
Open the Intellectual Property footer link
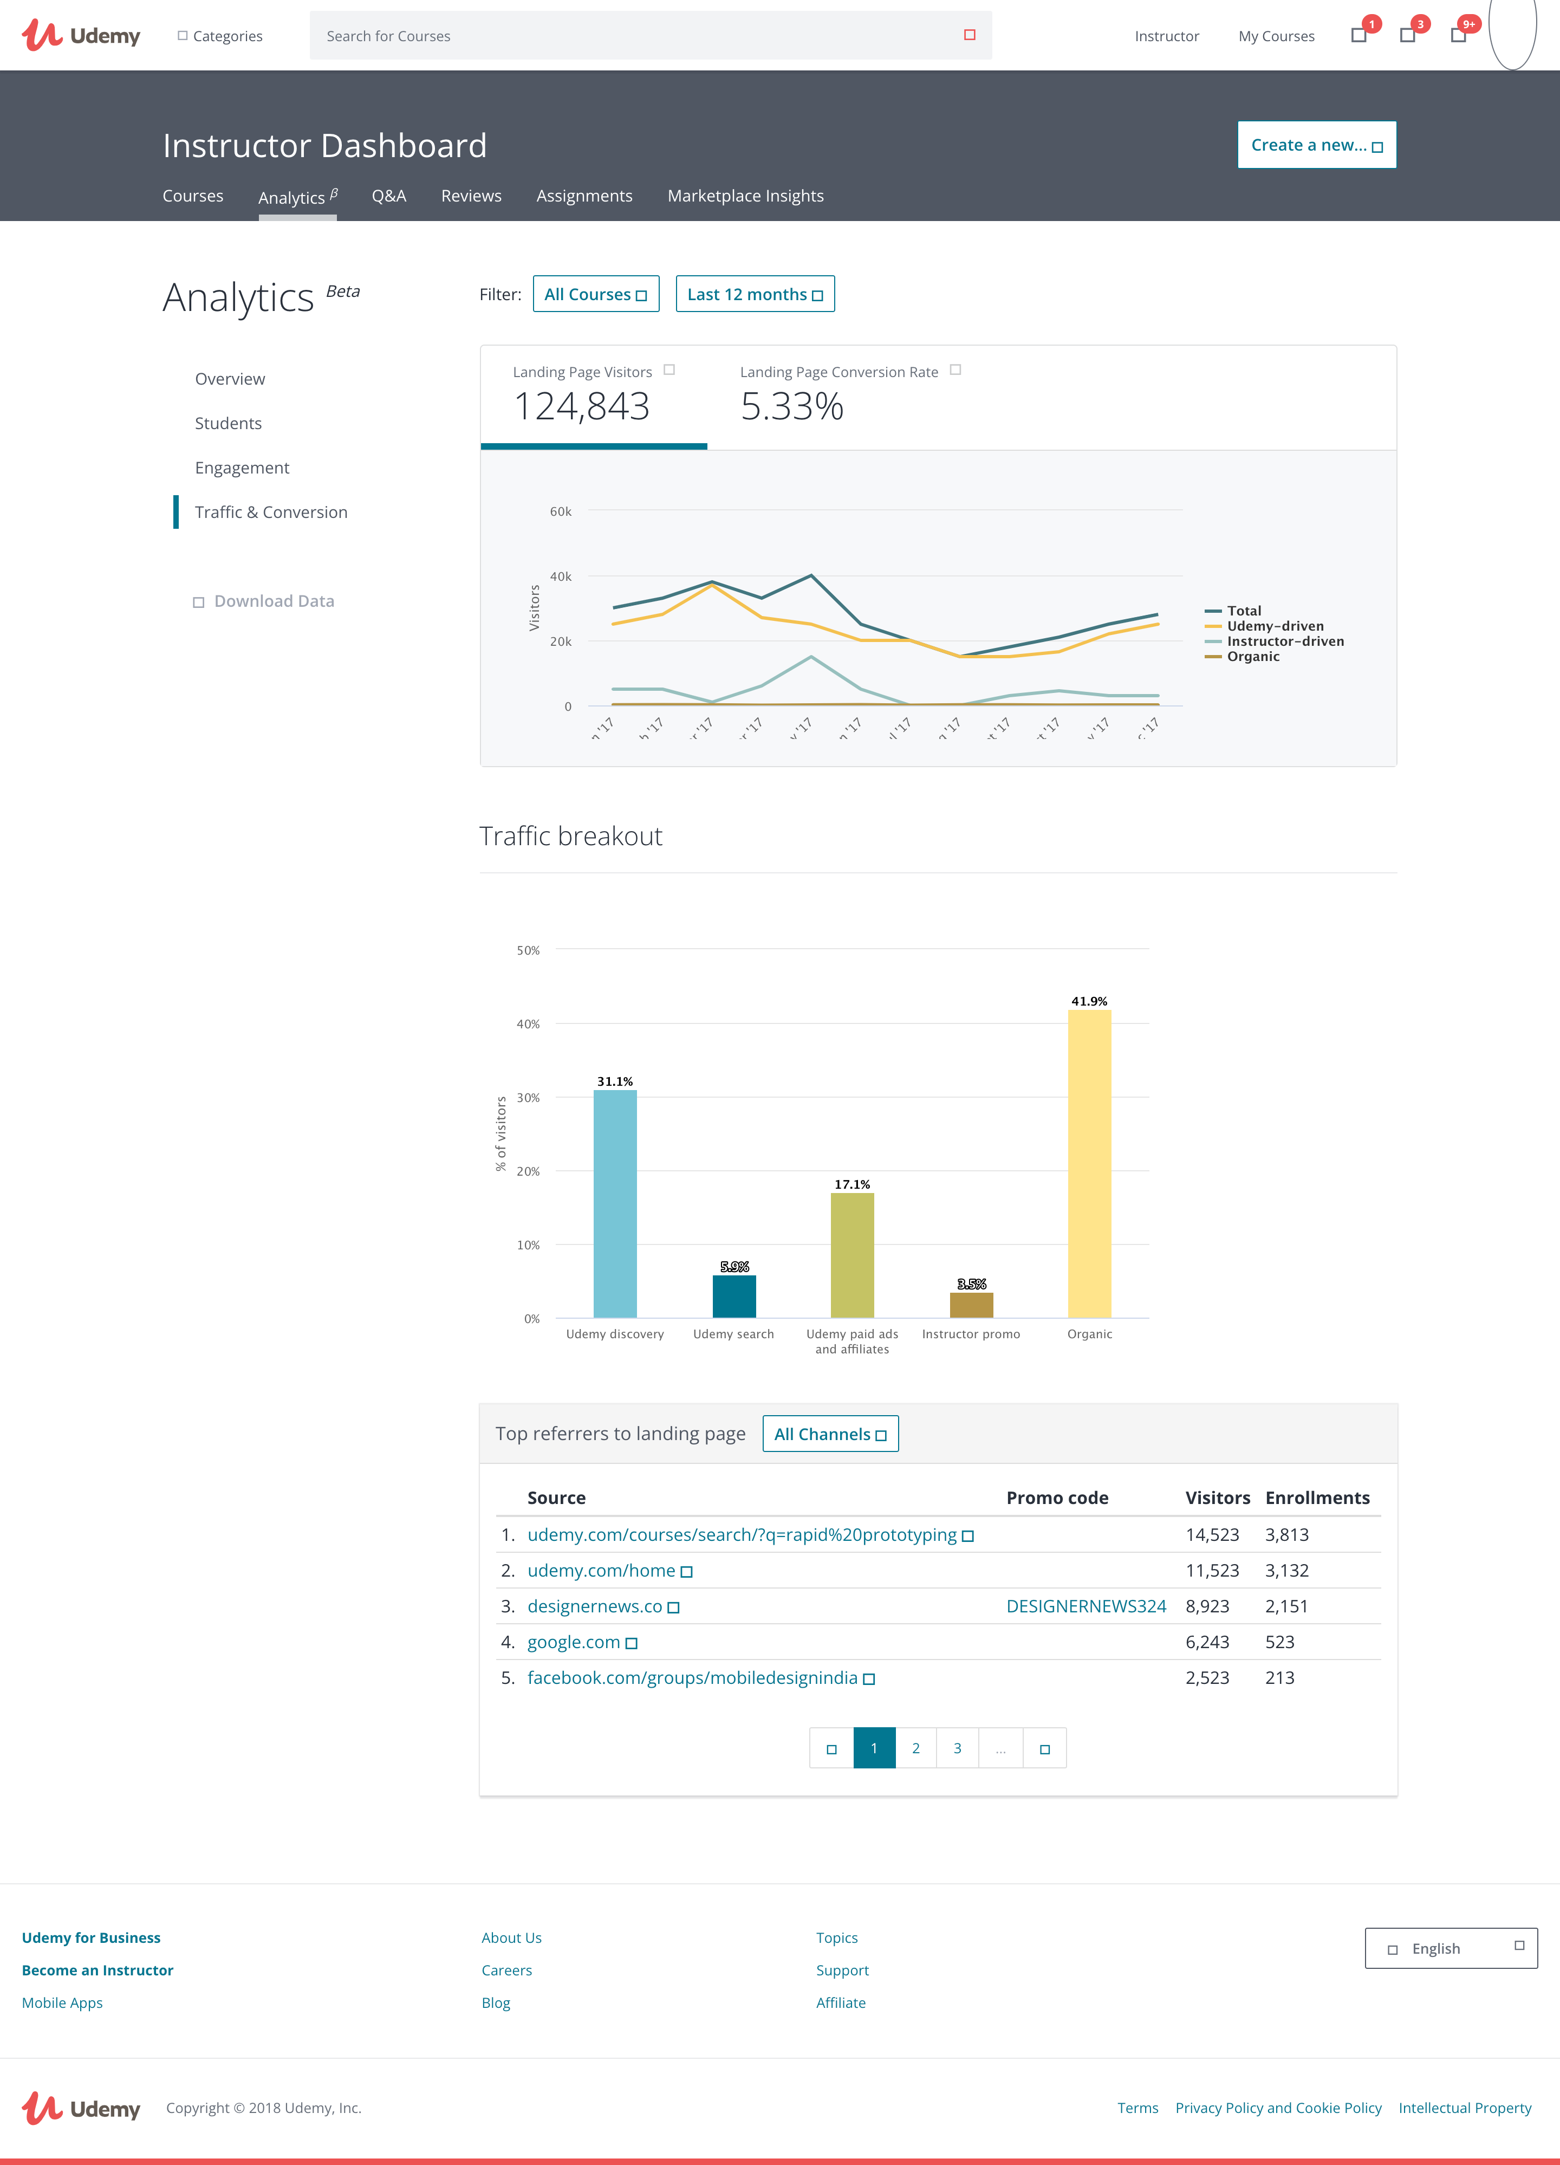[x=1465, y=2108]
